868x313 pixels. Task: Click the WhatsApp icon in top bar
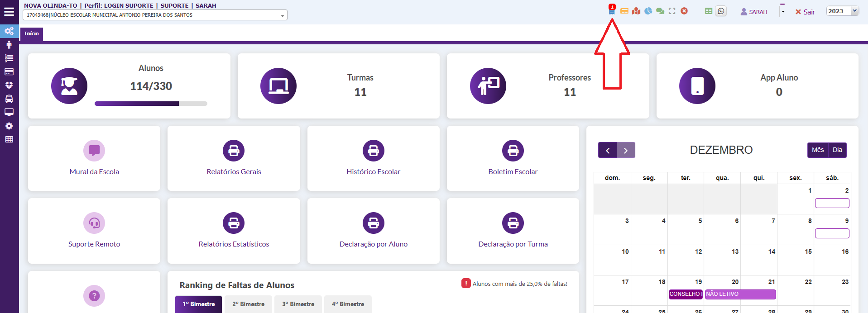(721, 11)
